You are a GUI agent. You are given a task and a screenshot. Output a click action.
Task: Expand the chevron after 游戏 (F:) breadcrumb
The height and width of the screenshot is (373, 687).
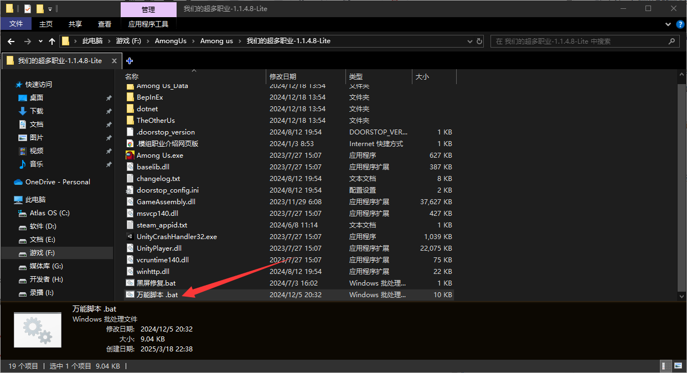point(148,41)
